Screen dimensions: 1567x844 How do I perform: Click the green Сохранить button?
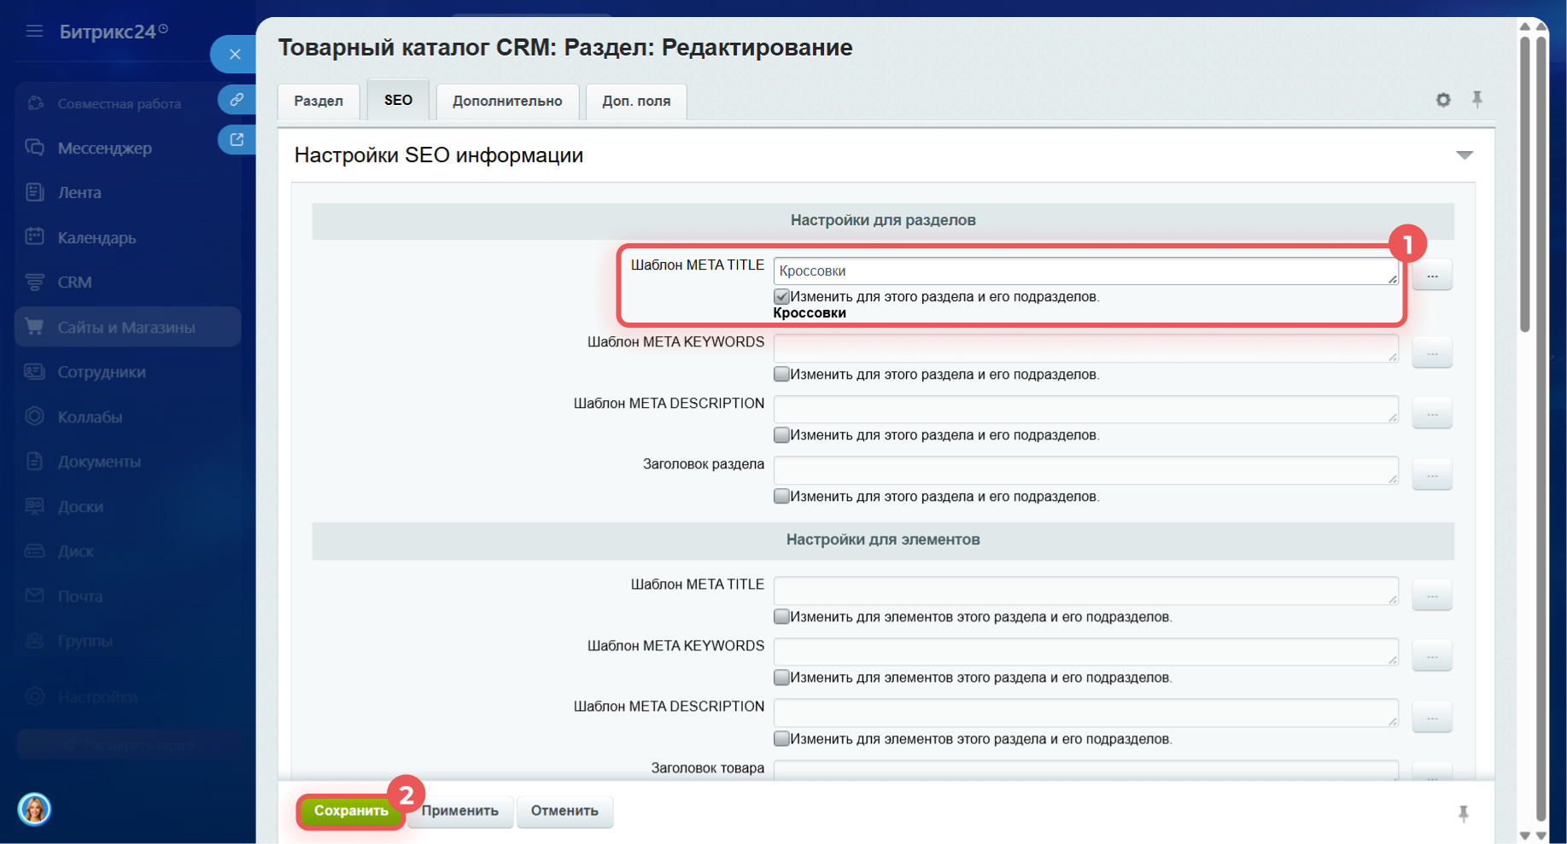click(x=351, y=811)
